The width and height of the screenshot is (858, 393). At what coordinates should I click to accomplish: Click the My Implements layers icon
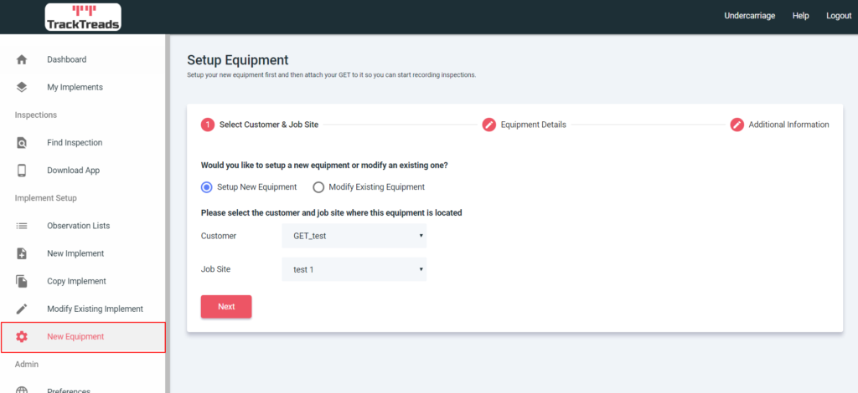(x=22, y=87)
